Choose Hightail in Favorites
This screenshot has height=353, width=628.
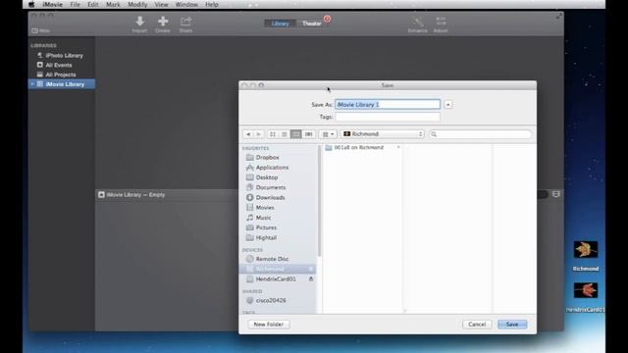click(x=266, y=237)
